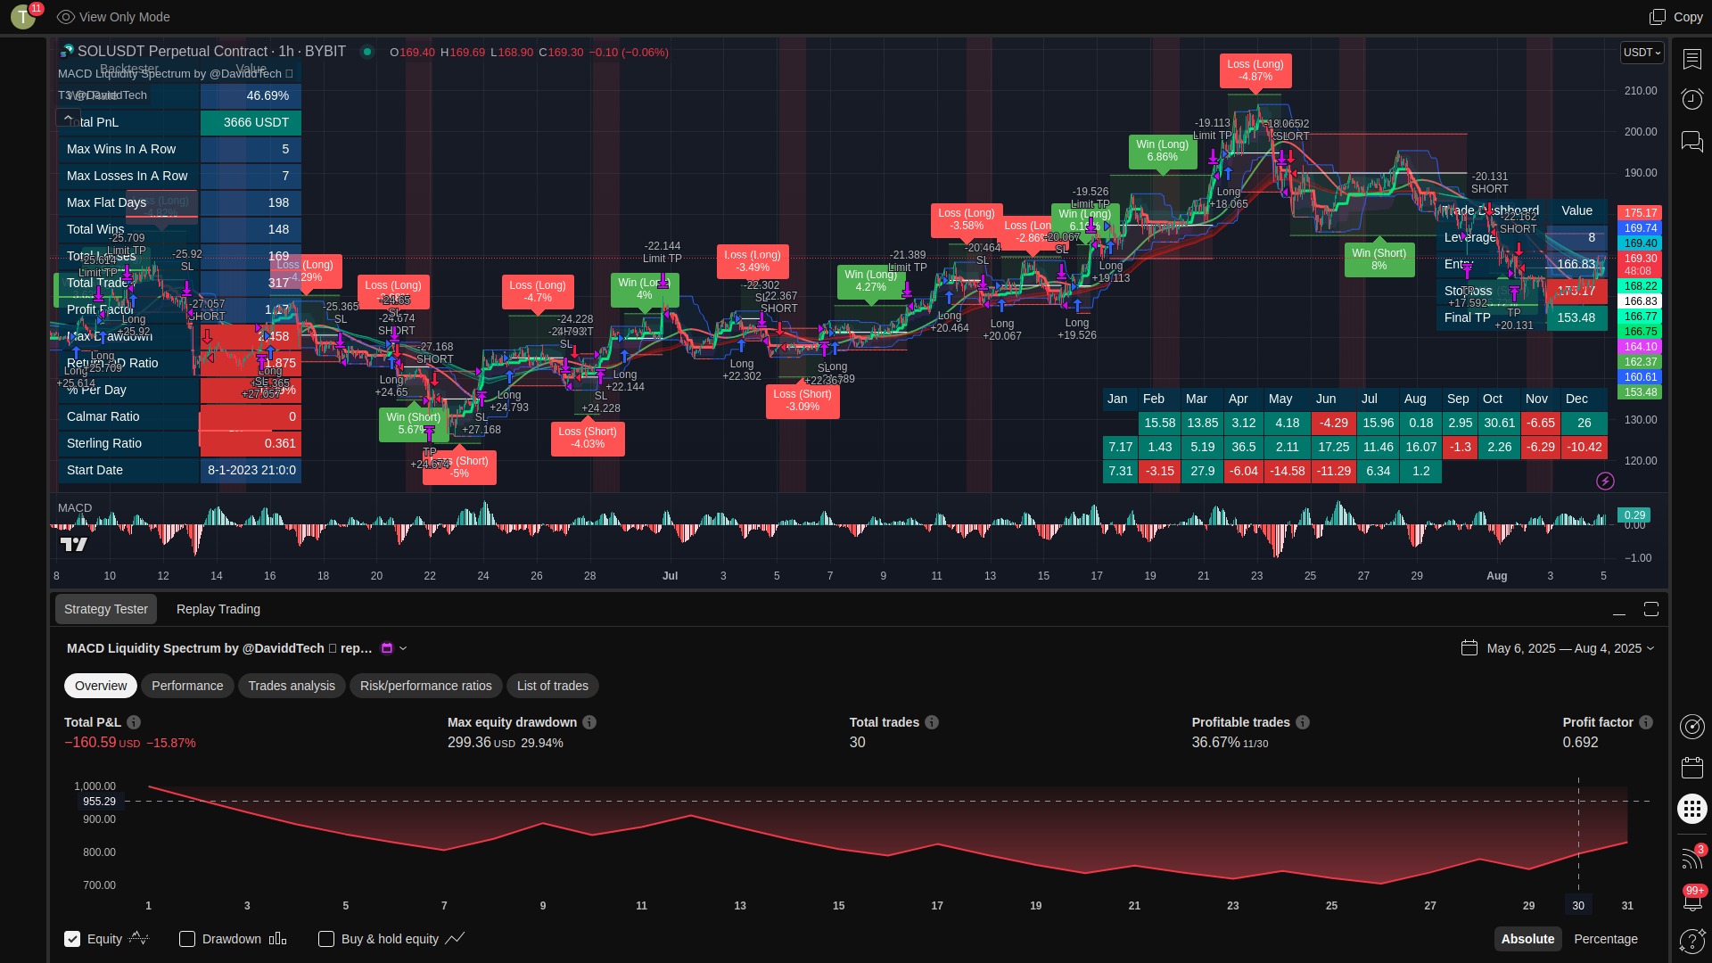The image size is (1712, 963).
Task: Click the Copy button
Action: 1676,17
